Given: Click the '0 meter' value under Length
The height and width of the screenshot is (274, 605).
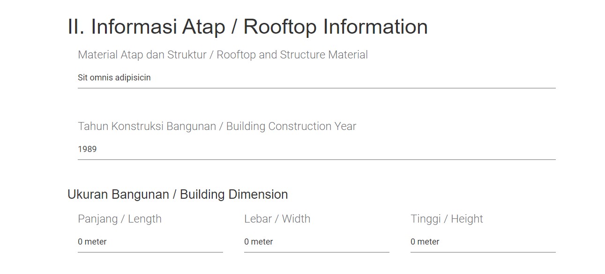Looking at the screenshot, I should 92,242.
